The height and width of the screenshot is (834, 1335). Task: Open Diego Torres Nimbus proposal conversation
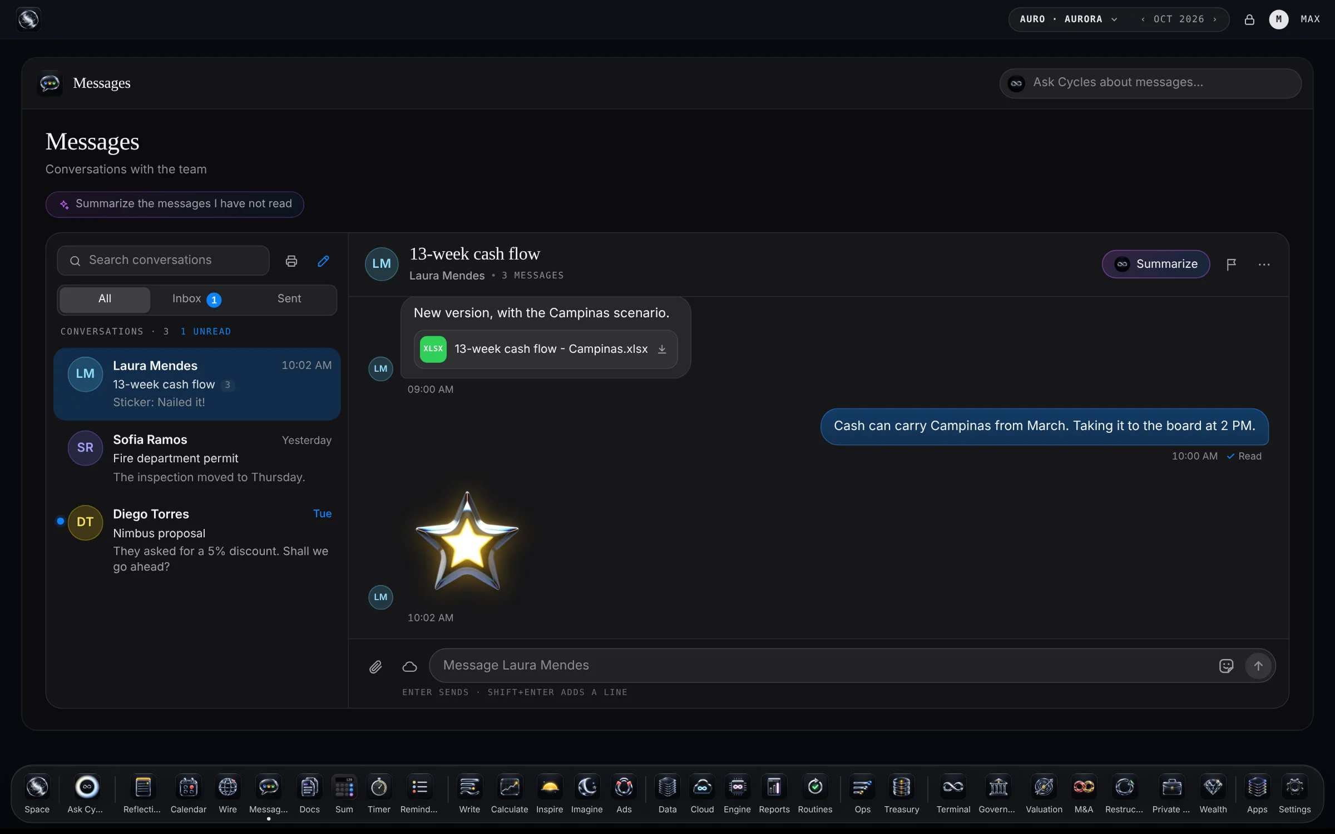point(197,539)
